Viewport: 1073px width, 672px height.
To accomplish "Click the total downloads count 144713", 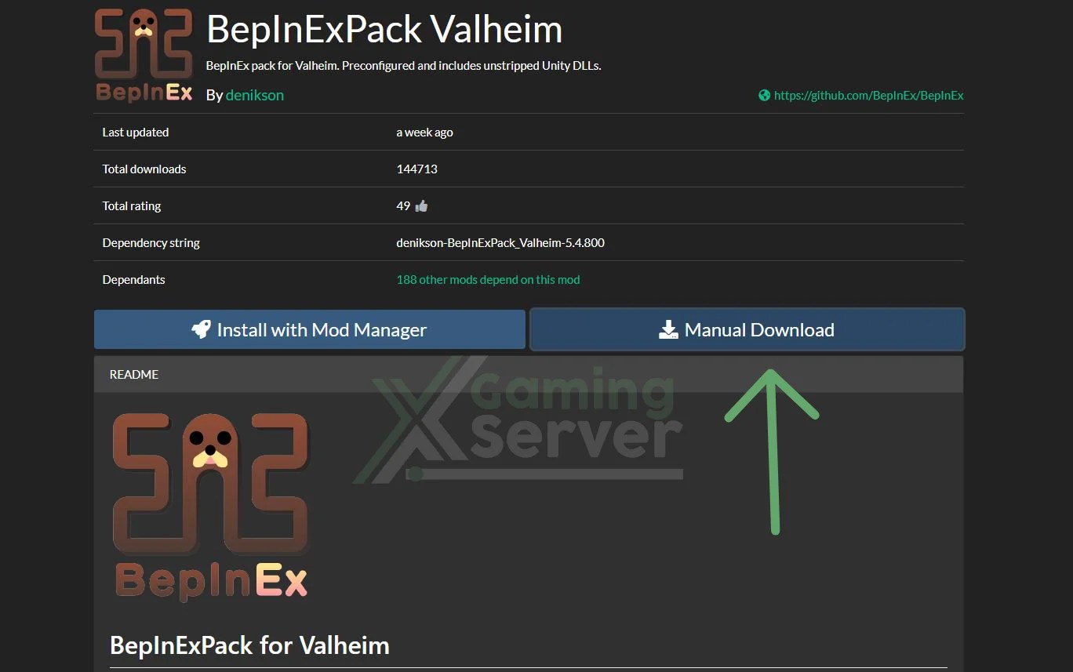I will (x=416, y=169).
